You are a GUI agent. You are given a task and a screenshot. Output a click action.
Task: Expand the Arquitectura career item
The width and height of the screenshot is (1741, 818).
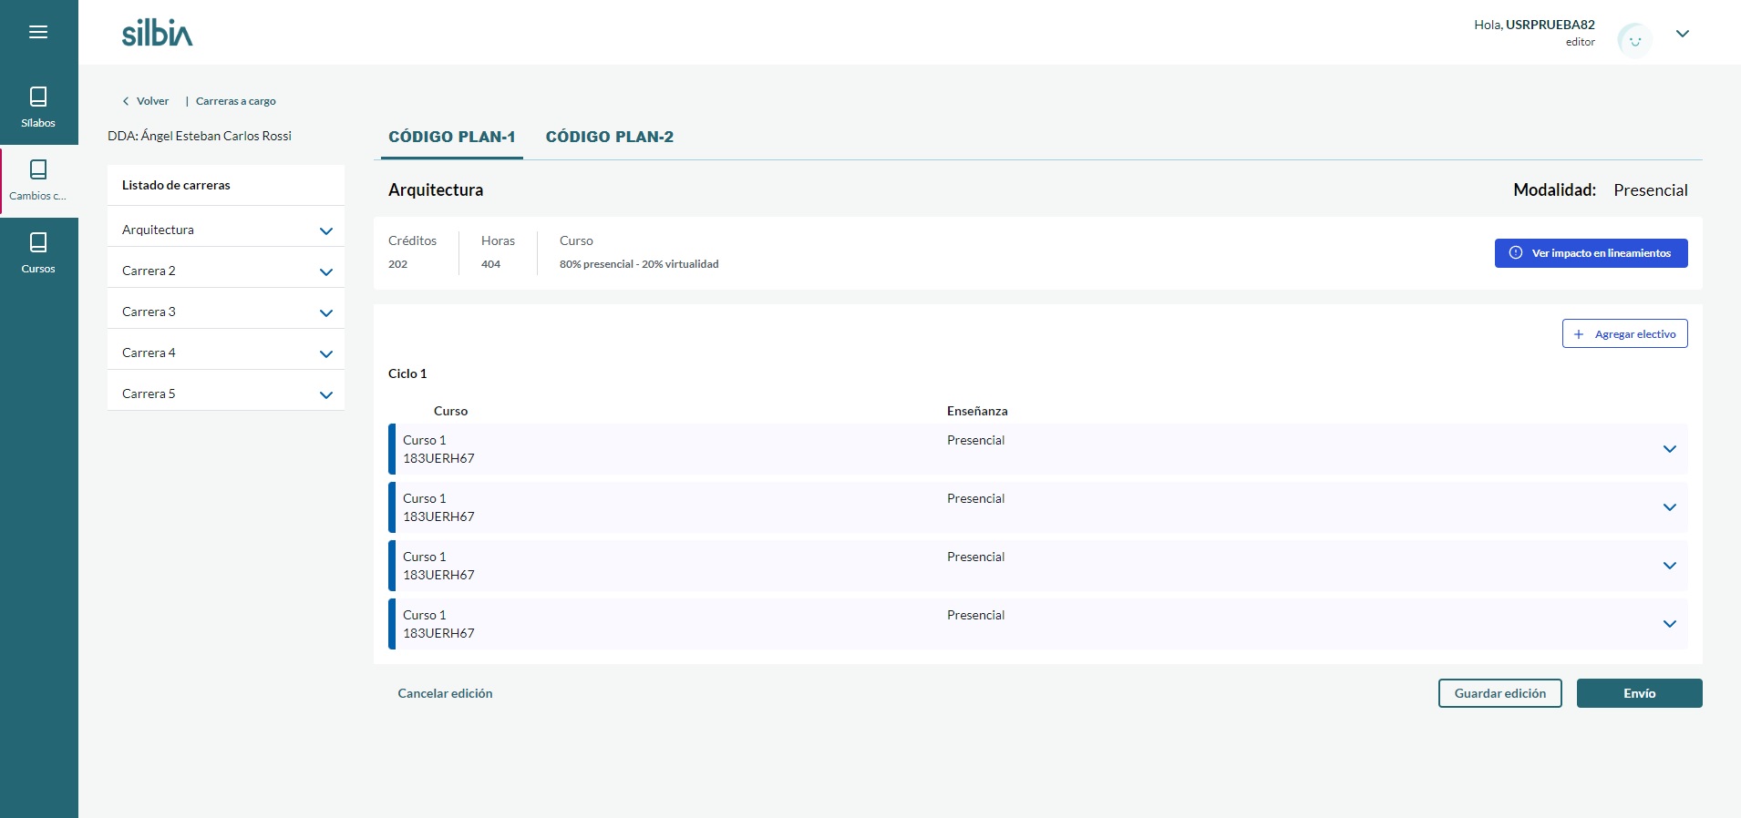(325, 230)
